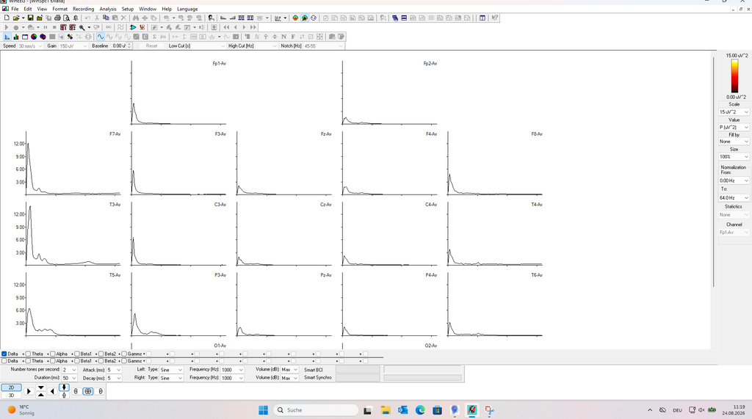Check Beta1 in the lower band row

pos(77,361)
